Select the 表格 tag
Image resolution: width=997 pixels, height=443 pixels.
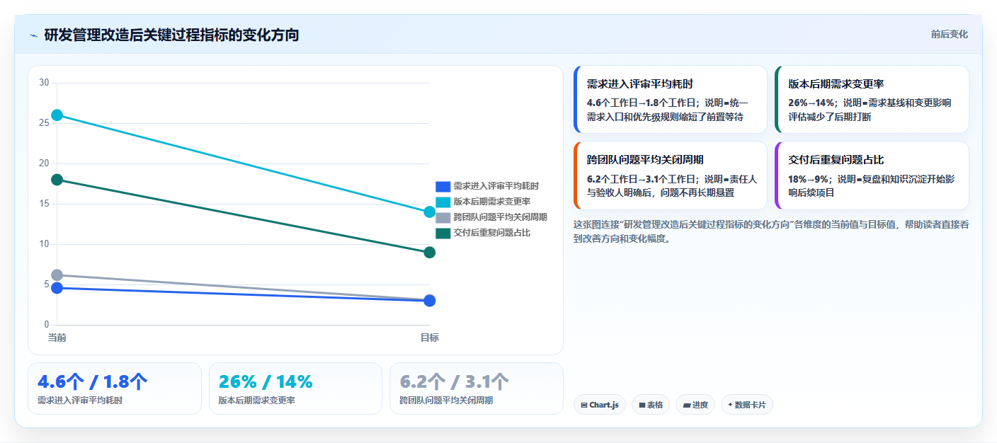(651, 405)
